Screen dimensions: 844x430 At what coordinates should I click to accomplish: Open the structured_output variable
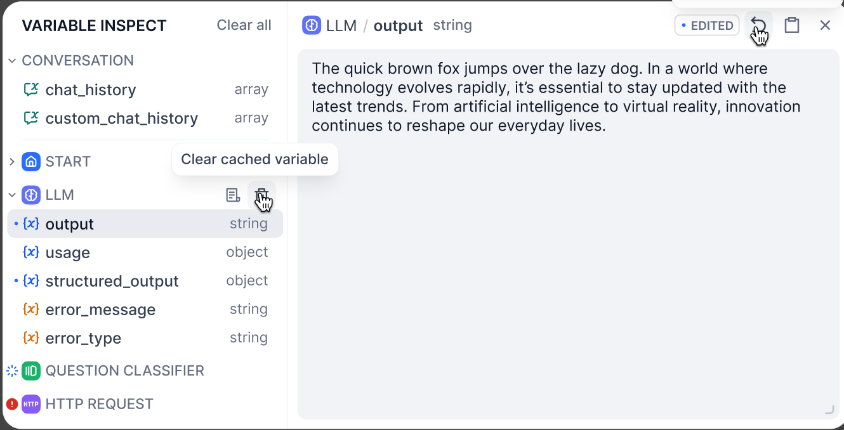tap(112, 281)
